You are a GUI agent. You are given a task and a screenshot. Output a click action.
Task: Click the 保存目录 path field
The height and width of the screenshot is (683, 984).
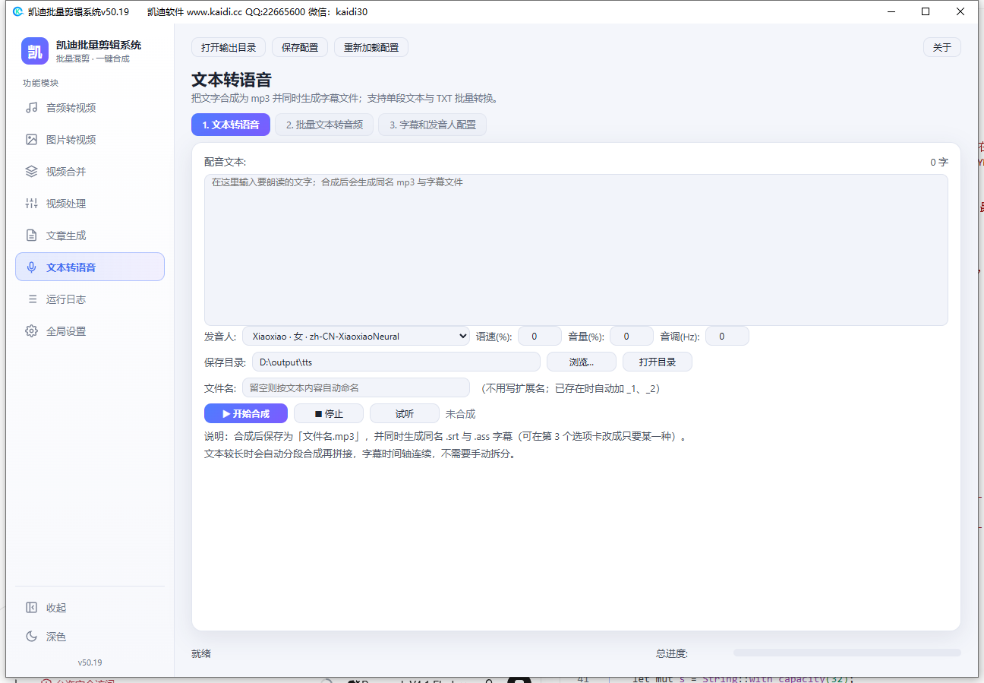coord(396,362)
